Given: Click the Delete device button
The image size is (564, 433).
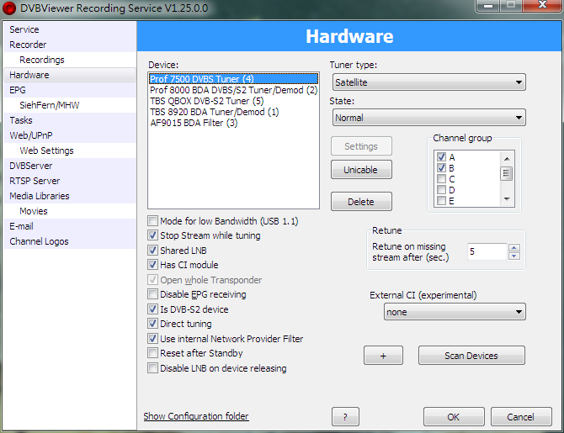Looking at the screenshot, I should click(x=361, y=202).
